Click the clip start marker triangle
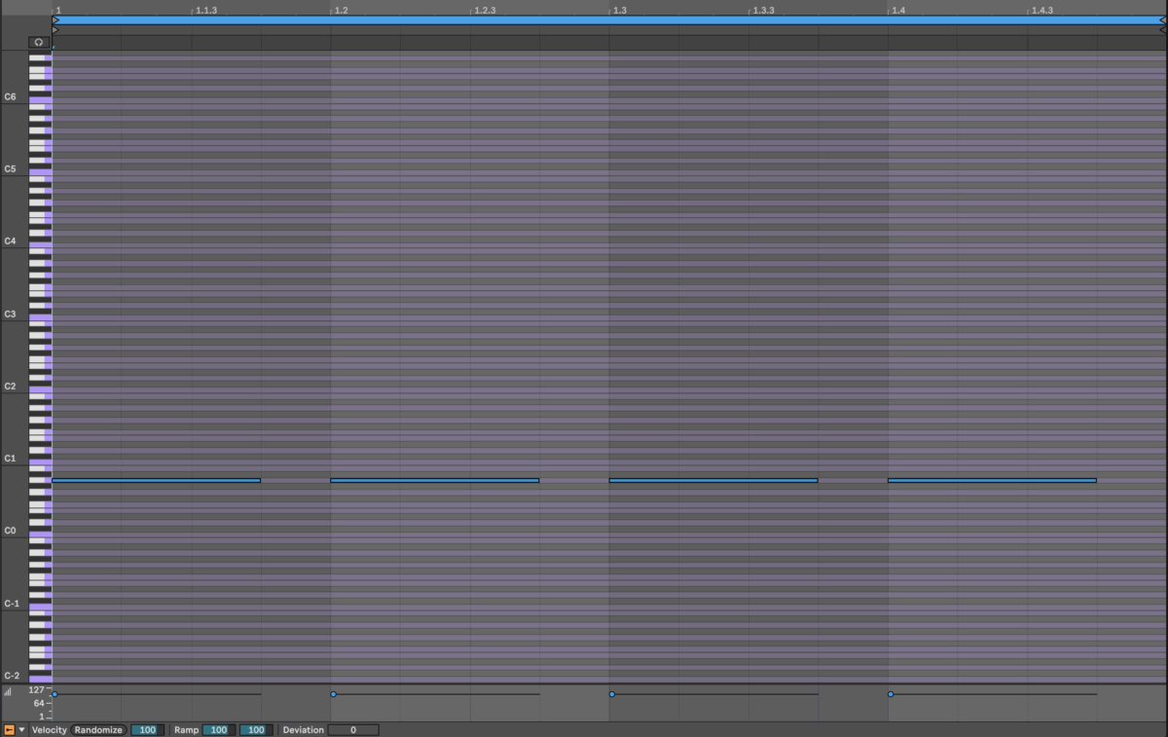This screenshot has width=1168, height=737. pyautogui.click(x=55, y=30)
